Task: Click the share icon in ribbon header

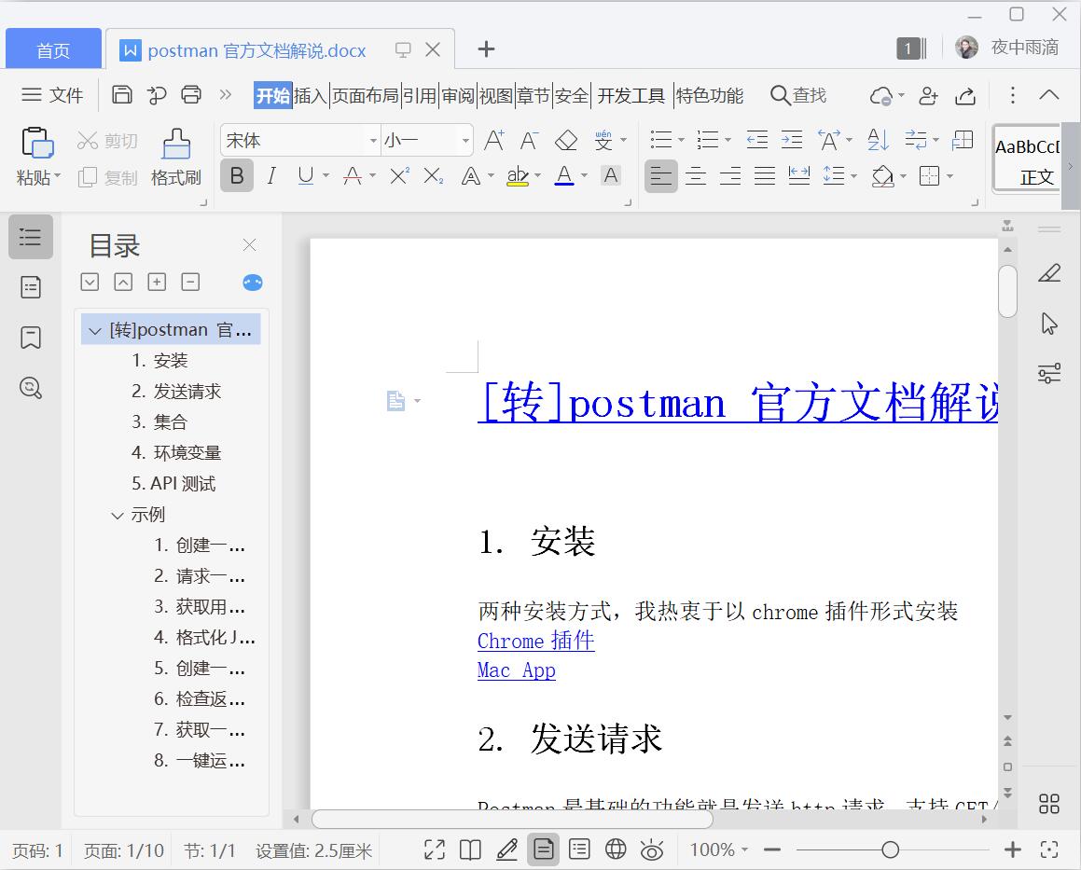Action: pos(965,95)
